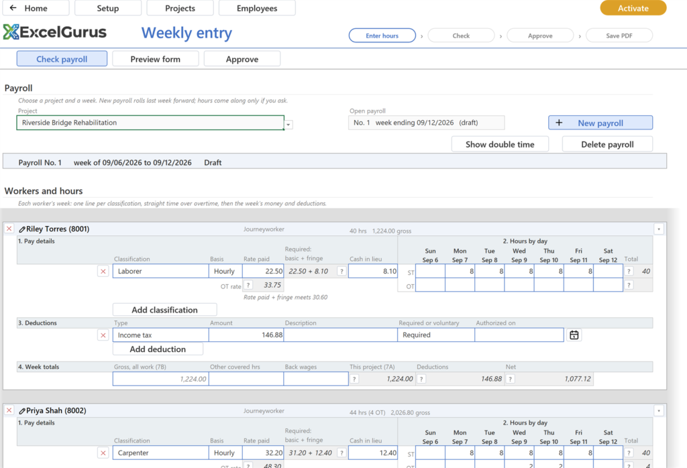Change Required or voluntary field

[436, 335]
